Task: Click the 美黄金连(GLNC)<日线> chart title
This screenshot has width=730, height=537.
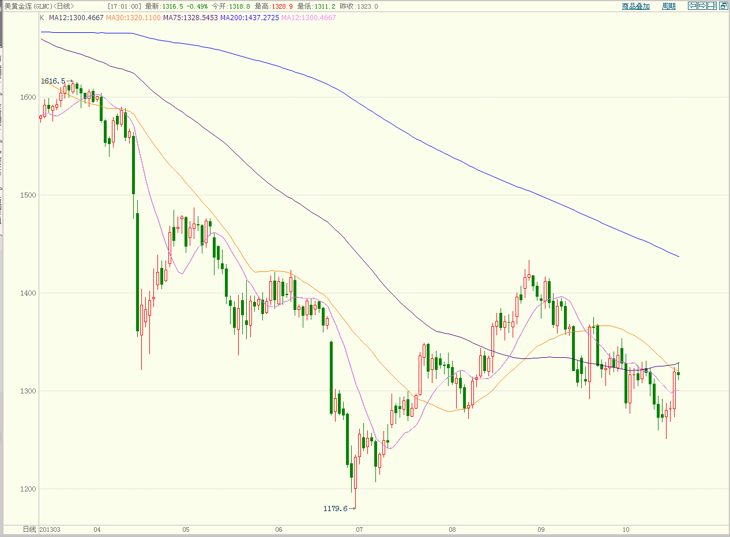Action: pos(39,6)
